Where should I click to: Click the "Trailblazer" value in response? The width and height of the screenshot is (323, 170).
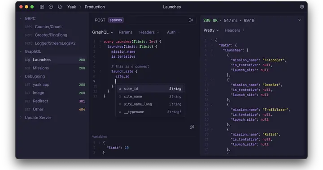(275, 110)
